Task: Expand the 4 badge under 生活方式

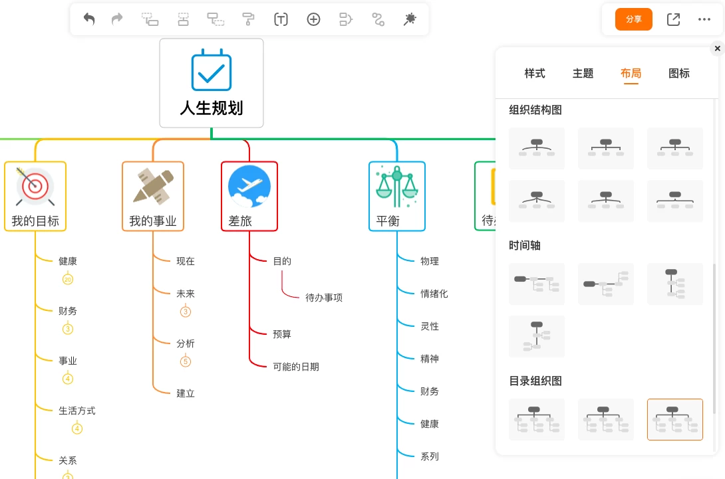Action: click(x=76, y=429)
